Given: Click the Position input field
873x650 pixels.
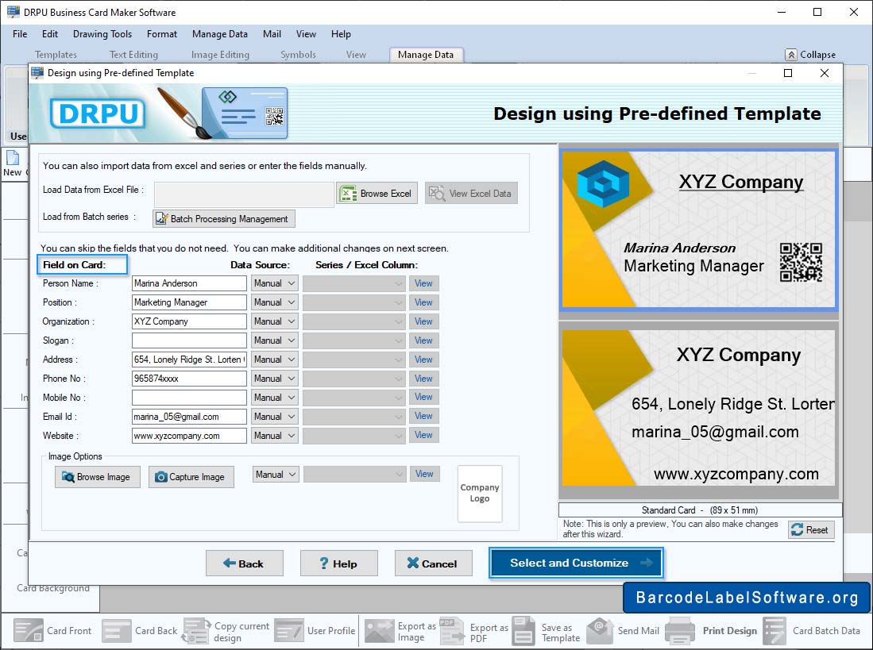Looking at the screenshot, I should [x=189, y=302].
